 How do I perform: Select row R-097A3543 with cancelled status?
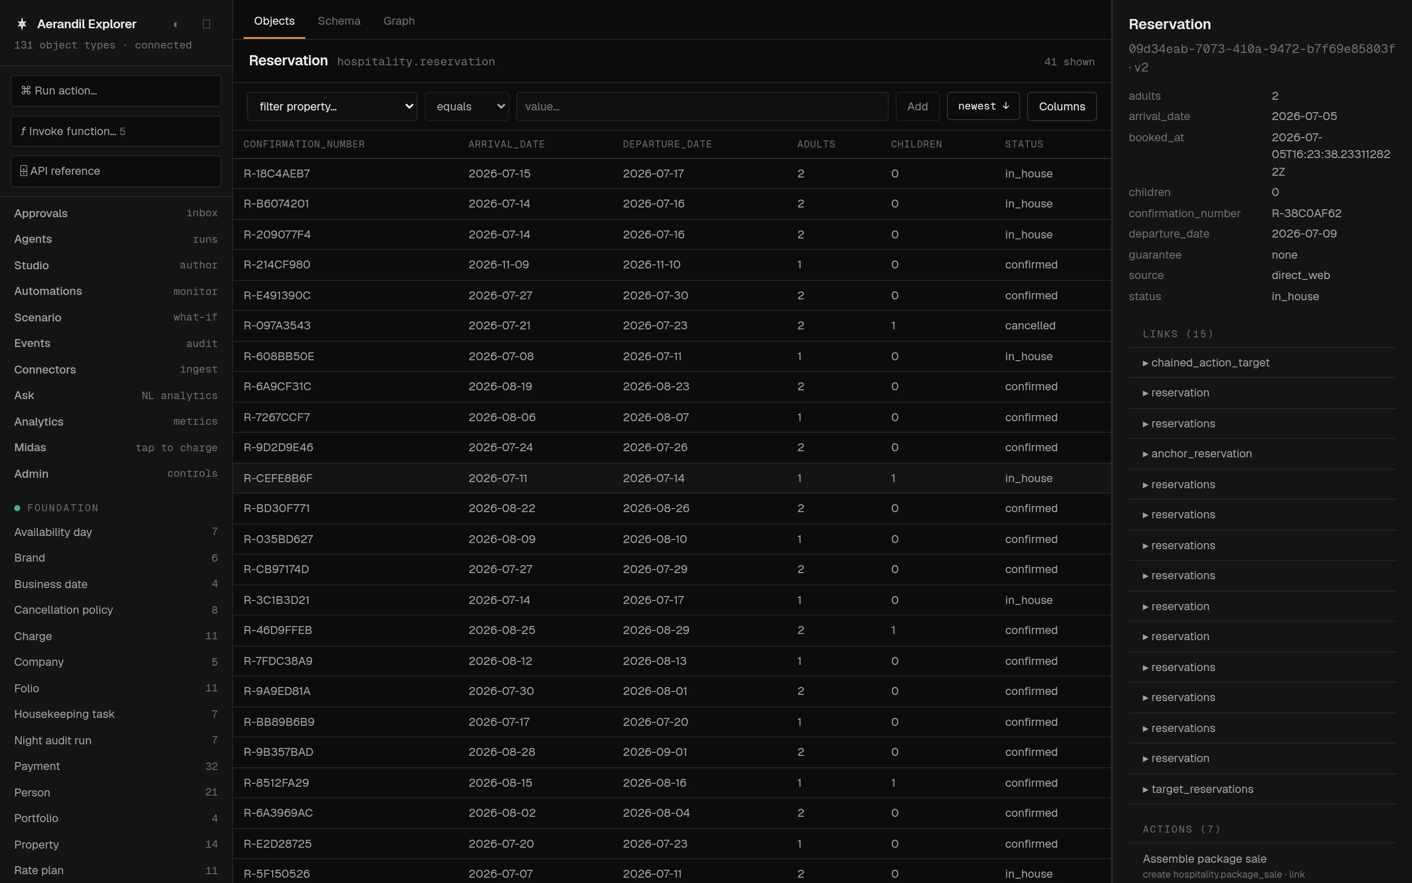point(672,325)
